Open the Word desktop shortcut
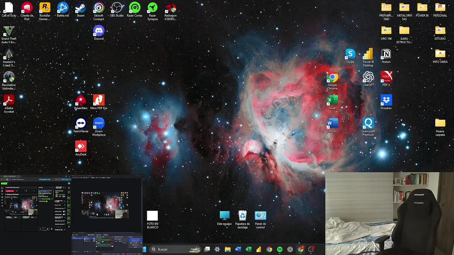The width and height of the screenshot is (454, 255). (332, 125)
